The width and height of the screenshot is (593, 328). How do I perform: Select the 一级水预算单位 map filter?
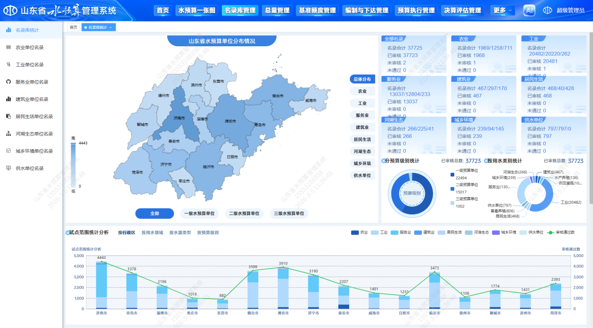tap(199, 214)
